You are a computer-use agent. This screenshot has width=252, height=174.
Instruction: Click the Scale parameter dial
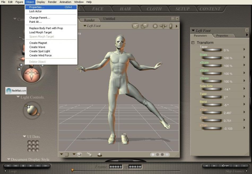point(212,58)
